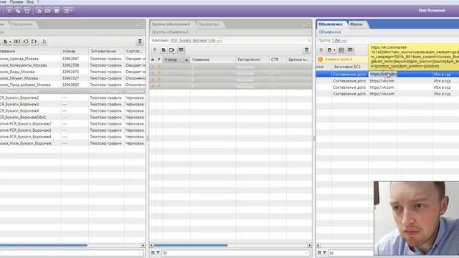Click the flag column header in ad groups table
459x258 pixels.
(159, 59)
